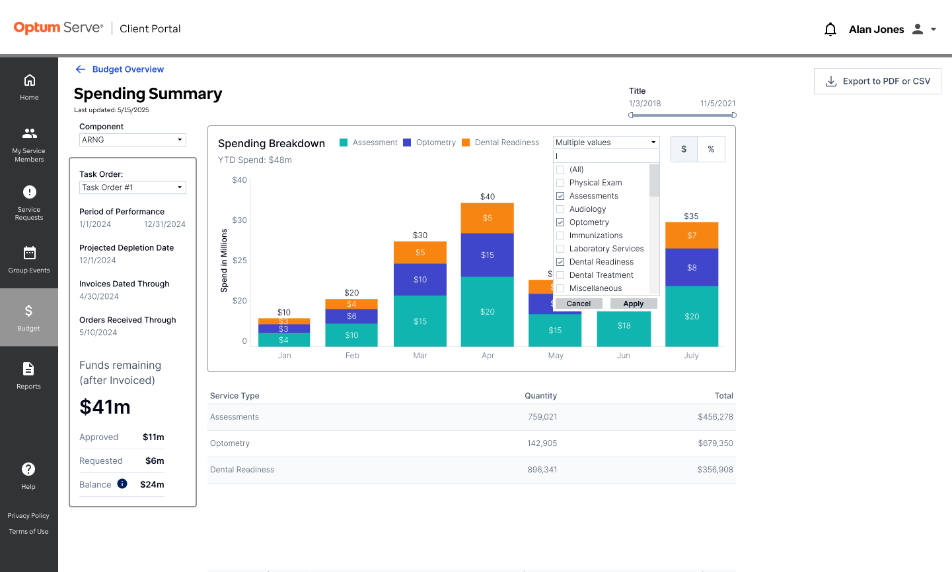Switch chart to dollar view

pyautogui.click(x=684, y=149)
